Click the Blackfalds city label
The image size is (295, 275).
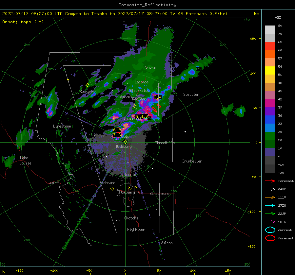point(139,91)
